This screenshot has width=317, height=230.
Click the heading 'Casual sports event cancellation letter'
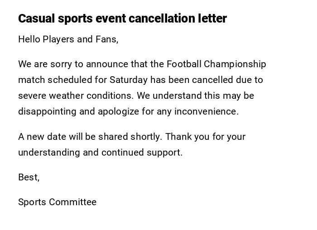click(122, 18)
